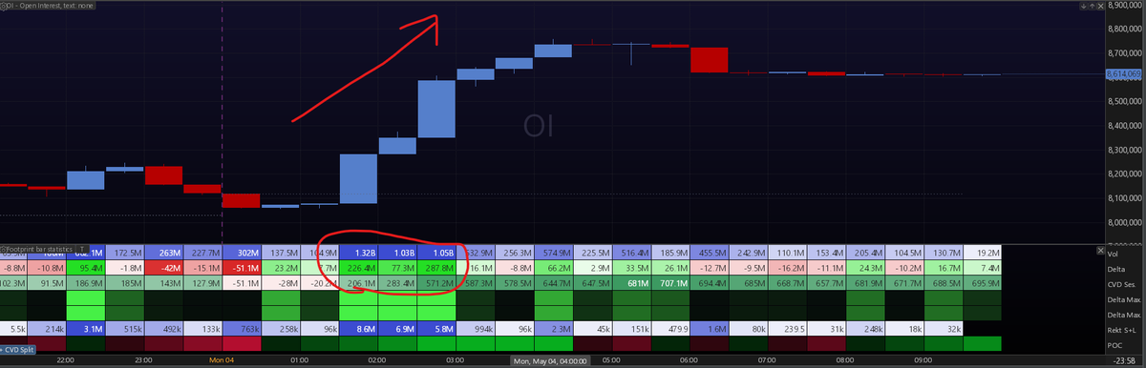Click the -42M delta cell

point(163,269)
